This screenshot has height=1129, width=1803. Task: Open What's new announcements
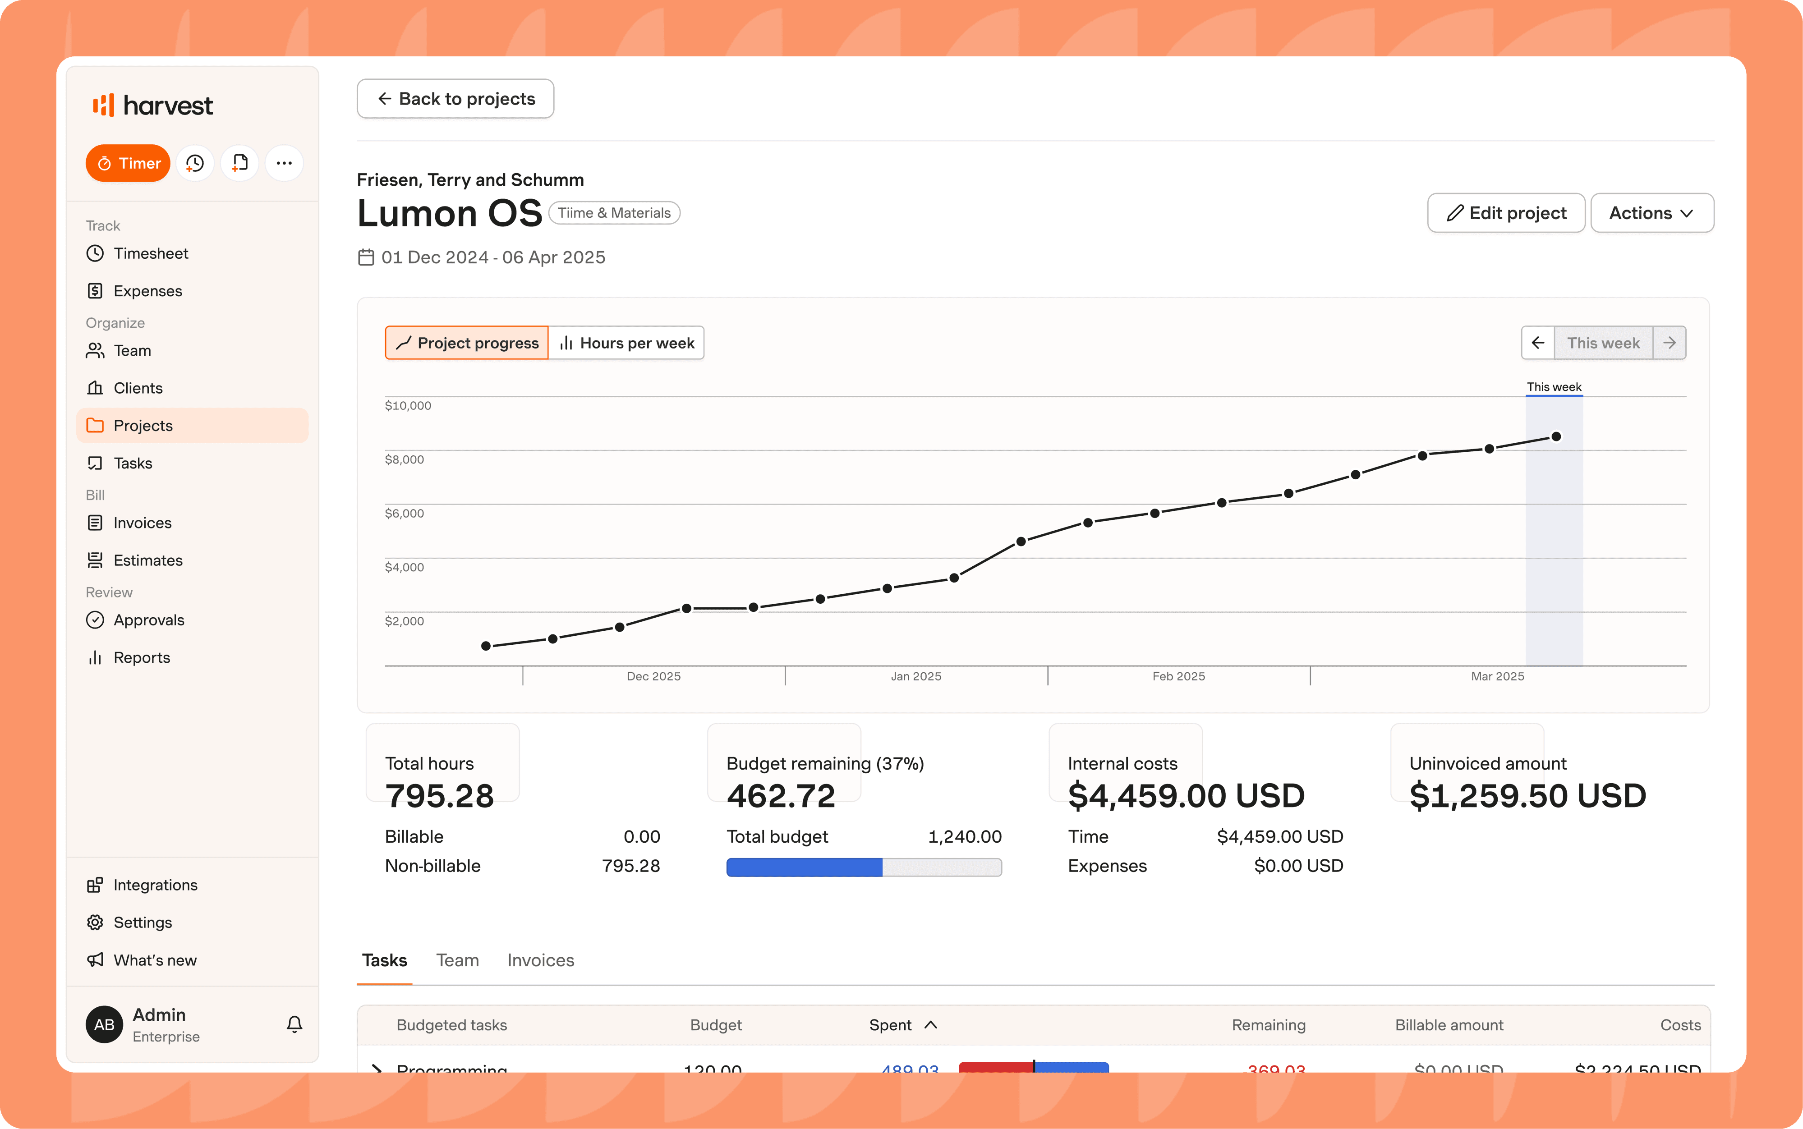192,959
